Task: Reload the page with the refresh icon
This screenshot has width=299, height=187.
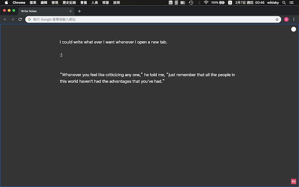Action: pyautogui.click(x=20, y=20)
